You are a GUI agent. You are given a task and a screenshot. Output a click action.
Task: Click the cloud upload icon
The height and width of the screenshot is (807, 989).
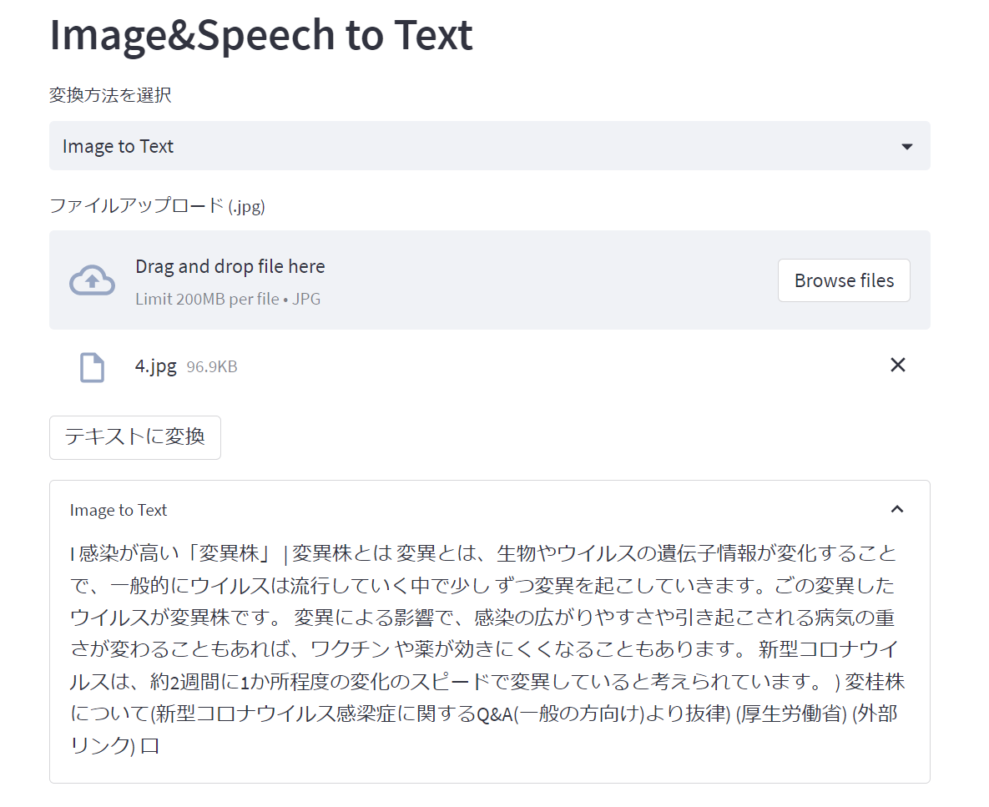click(x=92, y=280)
